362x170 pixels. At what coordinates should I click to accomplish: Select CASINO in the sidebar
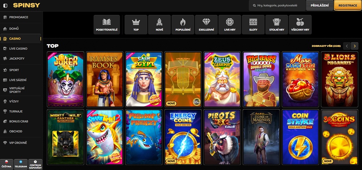(x=21, y=39)
